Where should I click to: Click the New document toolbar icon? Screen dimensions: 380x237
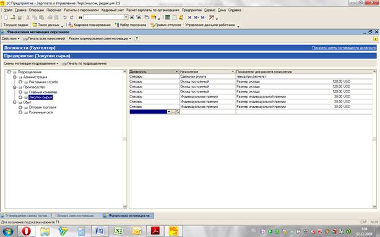pyautogui.click(x=6, y=17)
